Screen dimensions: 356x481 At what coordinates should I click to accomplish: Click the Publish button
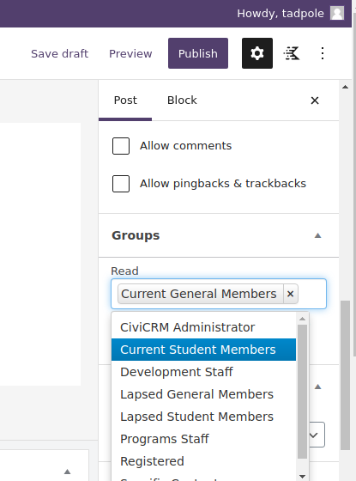(x=198, y=53)
